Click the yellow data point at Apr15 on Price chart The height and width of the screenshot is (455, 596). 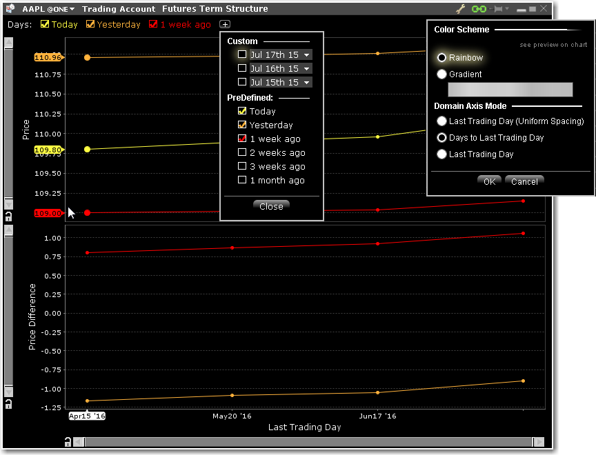point(87,150)
